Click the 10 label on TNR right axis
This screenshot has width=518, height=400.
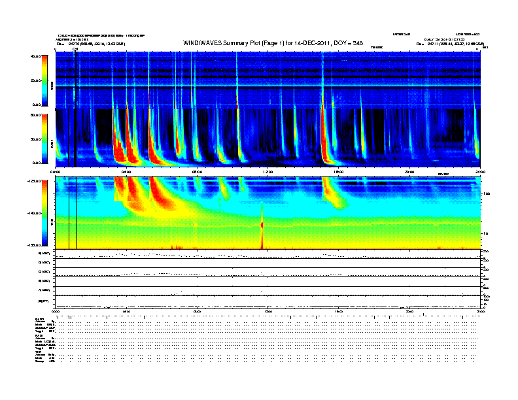pos(485,234)
